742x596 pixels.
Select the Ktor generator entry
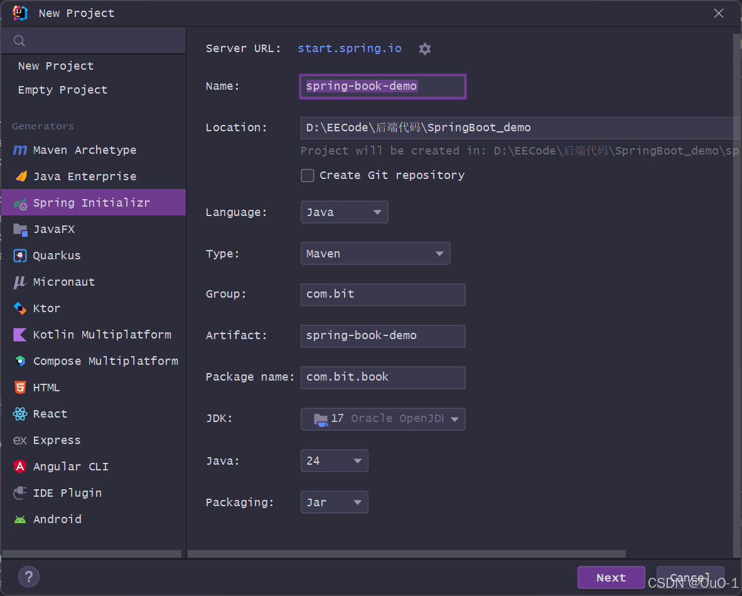[x=94, y=308]
